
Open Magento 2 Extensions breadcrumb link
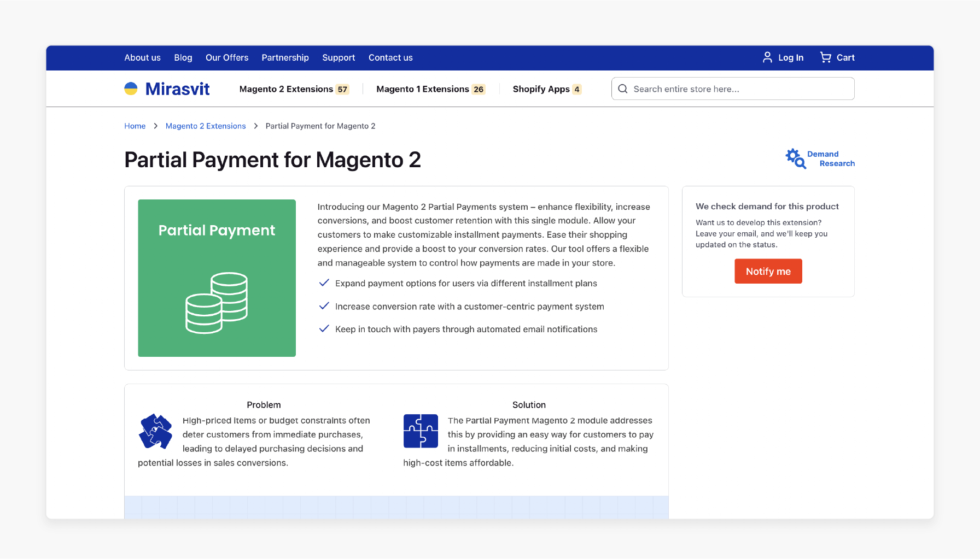(x=206, y=126)
